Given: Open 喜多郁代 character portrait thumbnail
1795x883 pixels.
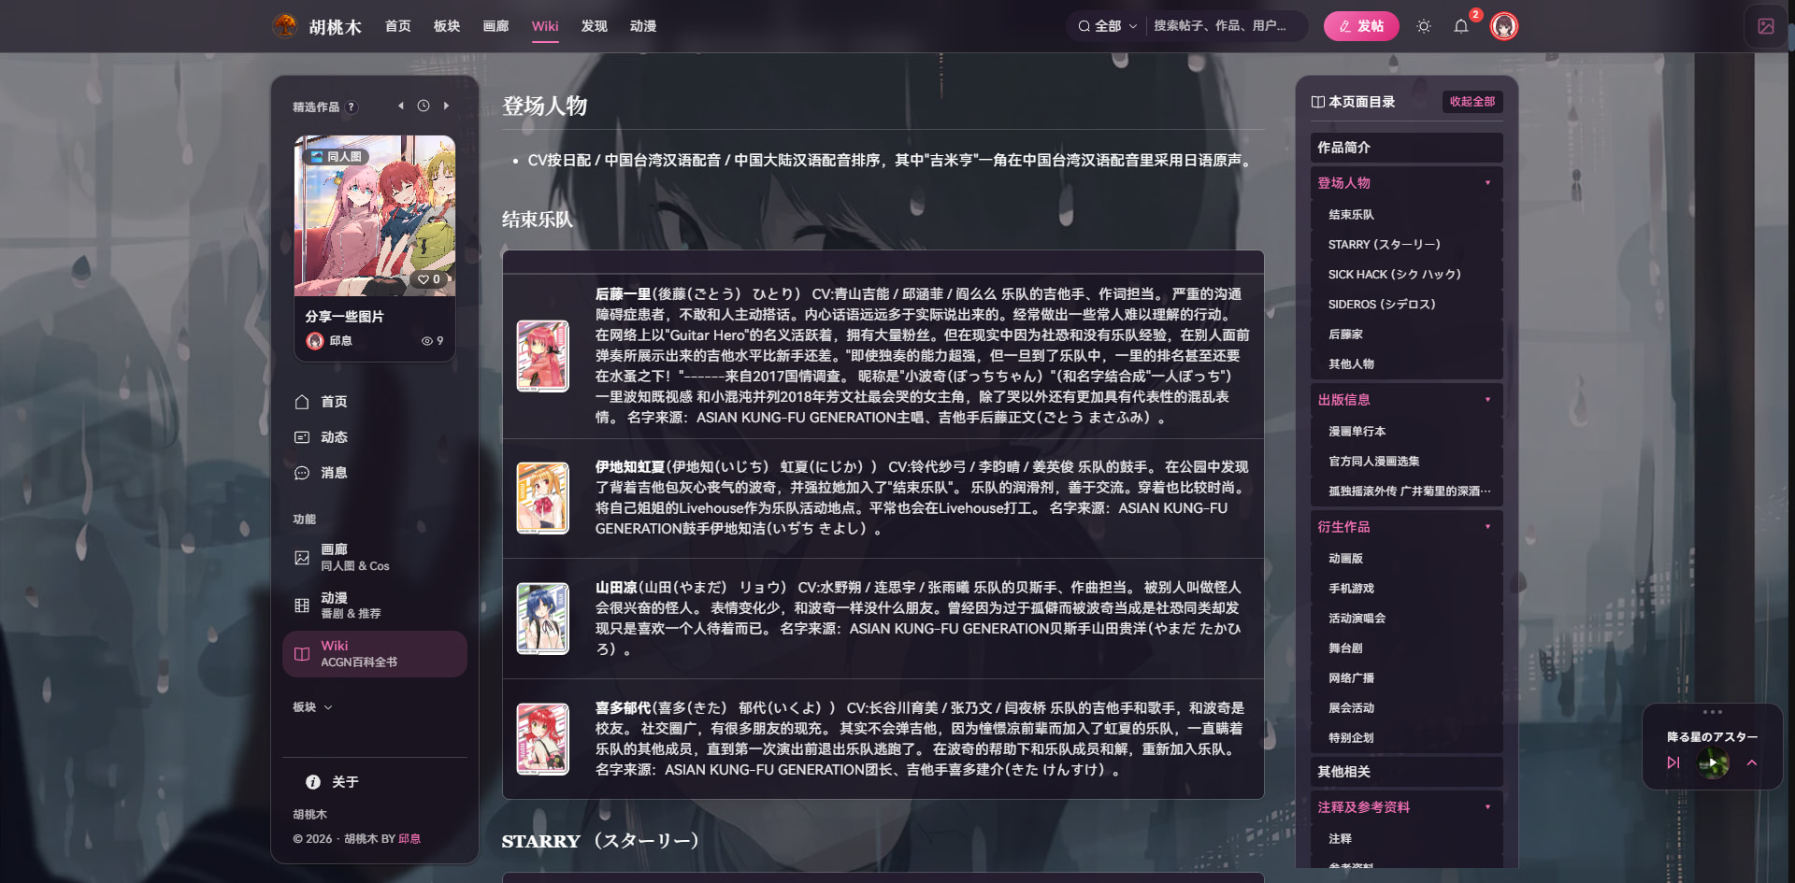Looking at the screenshot, I should (x=543, y=739).
